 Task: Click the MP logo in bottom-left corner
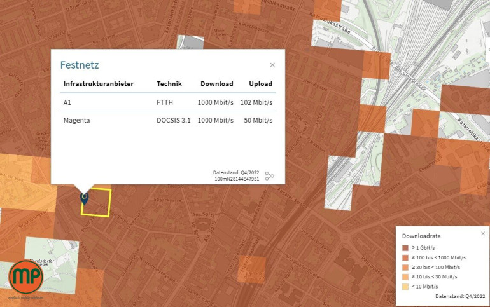(x=25, y=277)
